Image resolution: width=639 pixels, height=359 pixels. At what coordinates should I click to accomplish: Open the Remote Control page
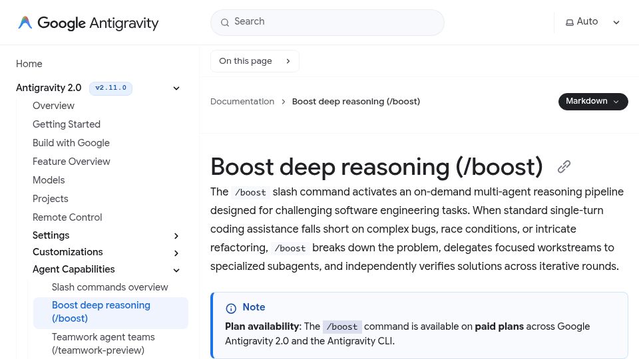[67, 217]
